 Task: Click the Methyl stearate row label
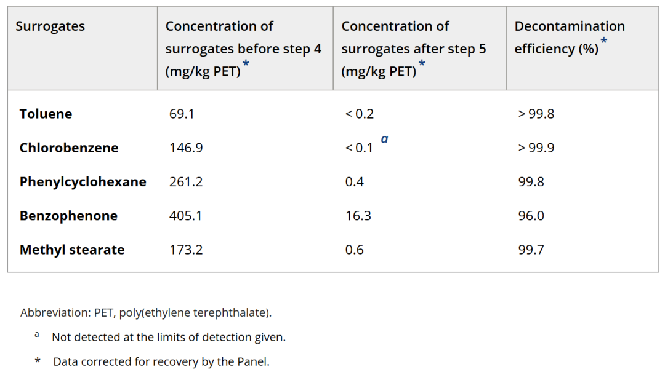tap(72, 250)
